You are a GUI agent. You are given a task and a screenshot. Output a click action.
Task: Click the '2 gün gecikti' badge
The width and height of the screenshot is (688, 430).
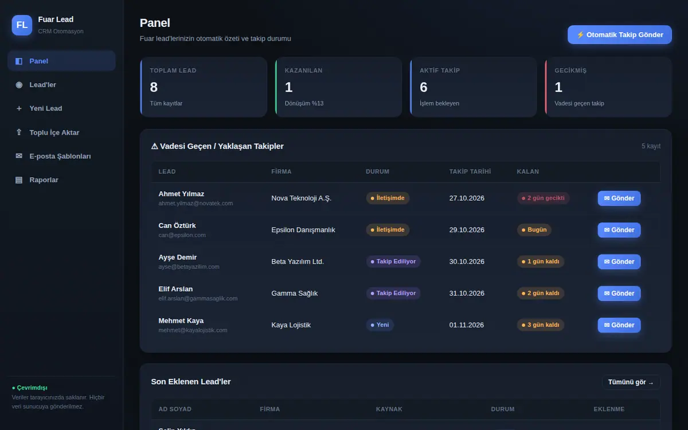click(x=543, y=198)
